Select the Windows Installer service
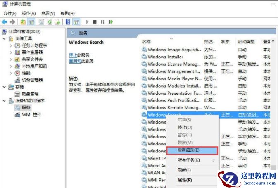 tap(206, 57)
